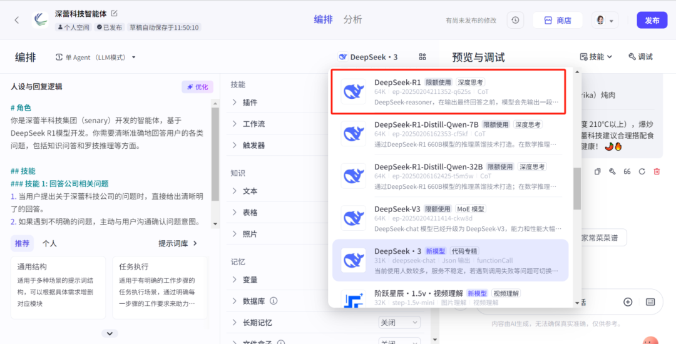Select the highlighted DeepSeek · 3 model
The image size is (676, 344).
tap(451, 260)
